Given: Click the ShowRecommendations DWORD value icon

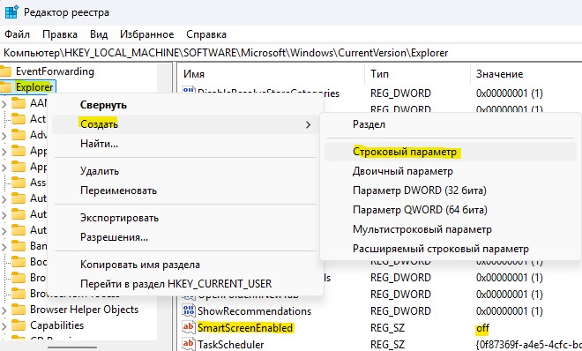Looking at the screenshot, I should click(x=188, y=310).
